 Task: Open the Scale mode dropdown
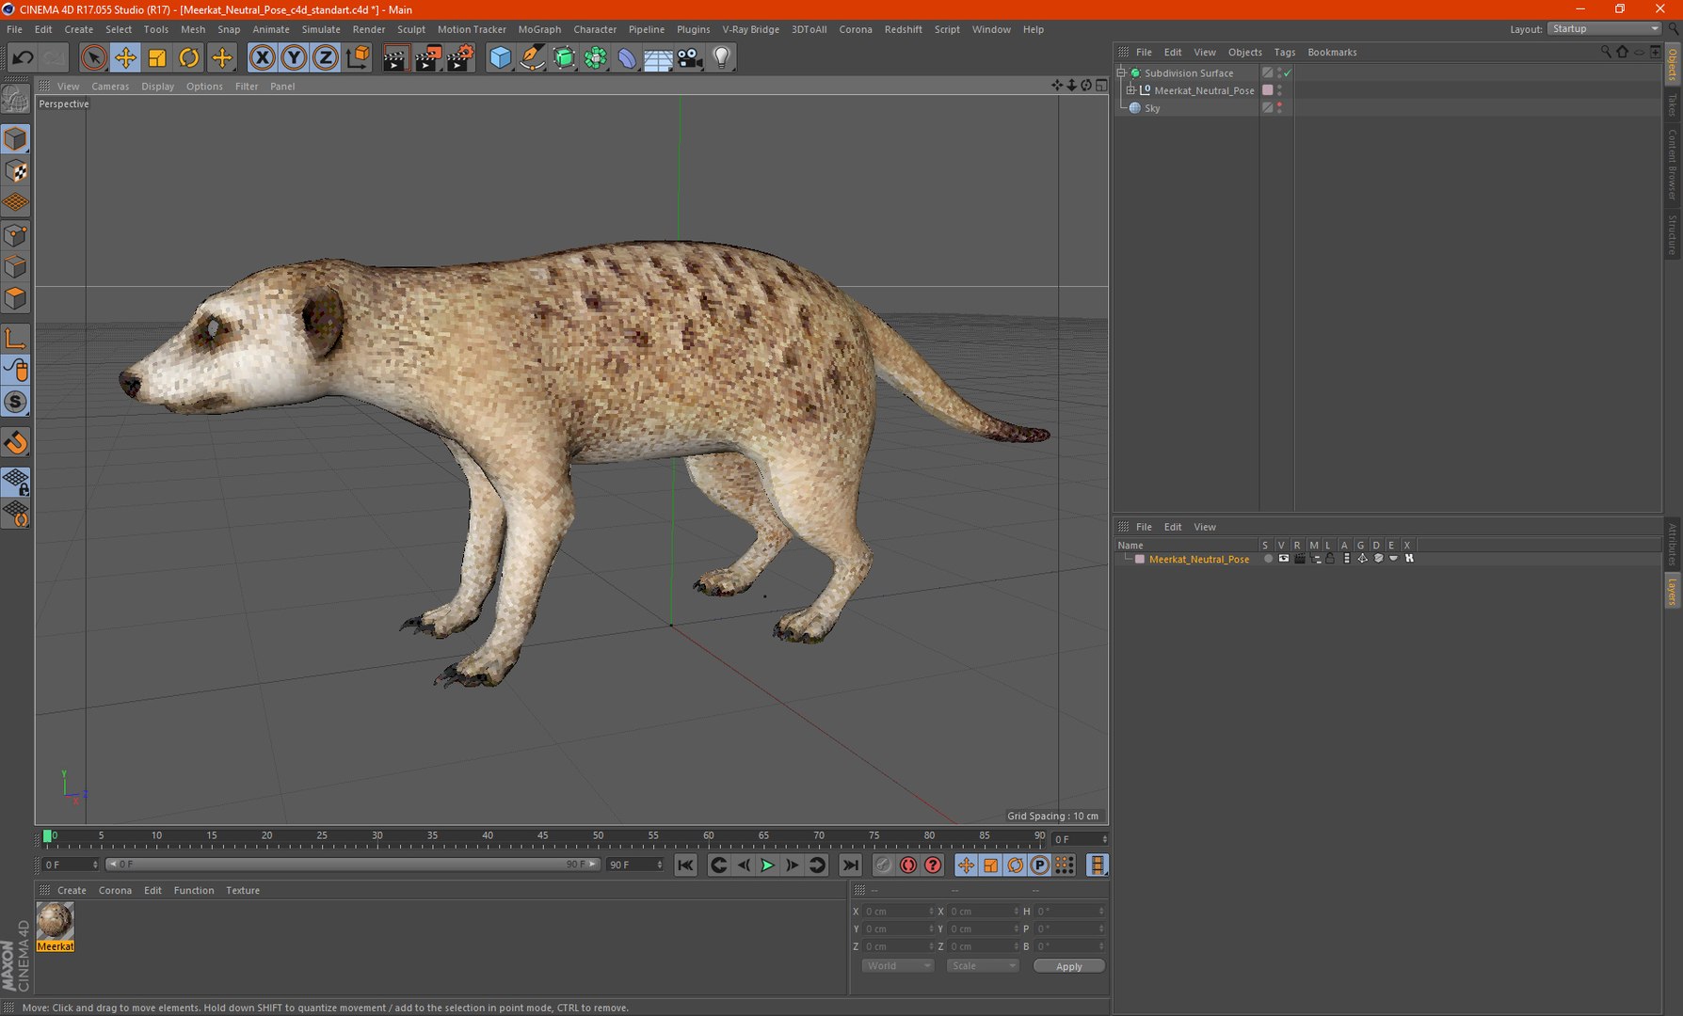pyautogui.click(x=982, y=966)
